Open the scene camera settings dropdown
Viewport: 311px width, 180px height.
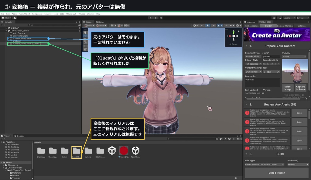pyautogui.click(x=232, y=25)
